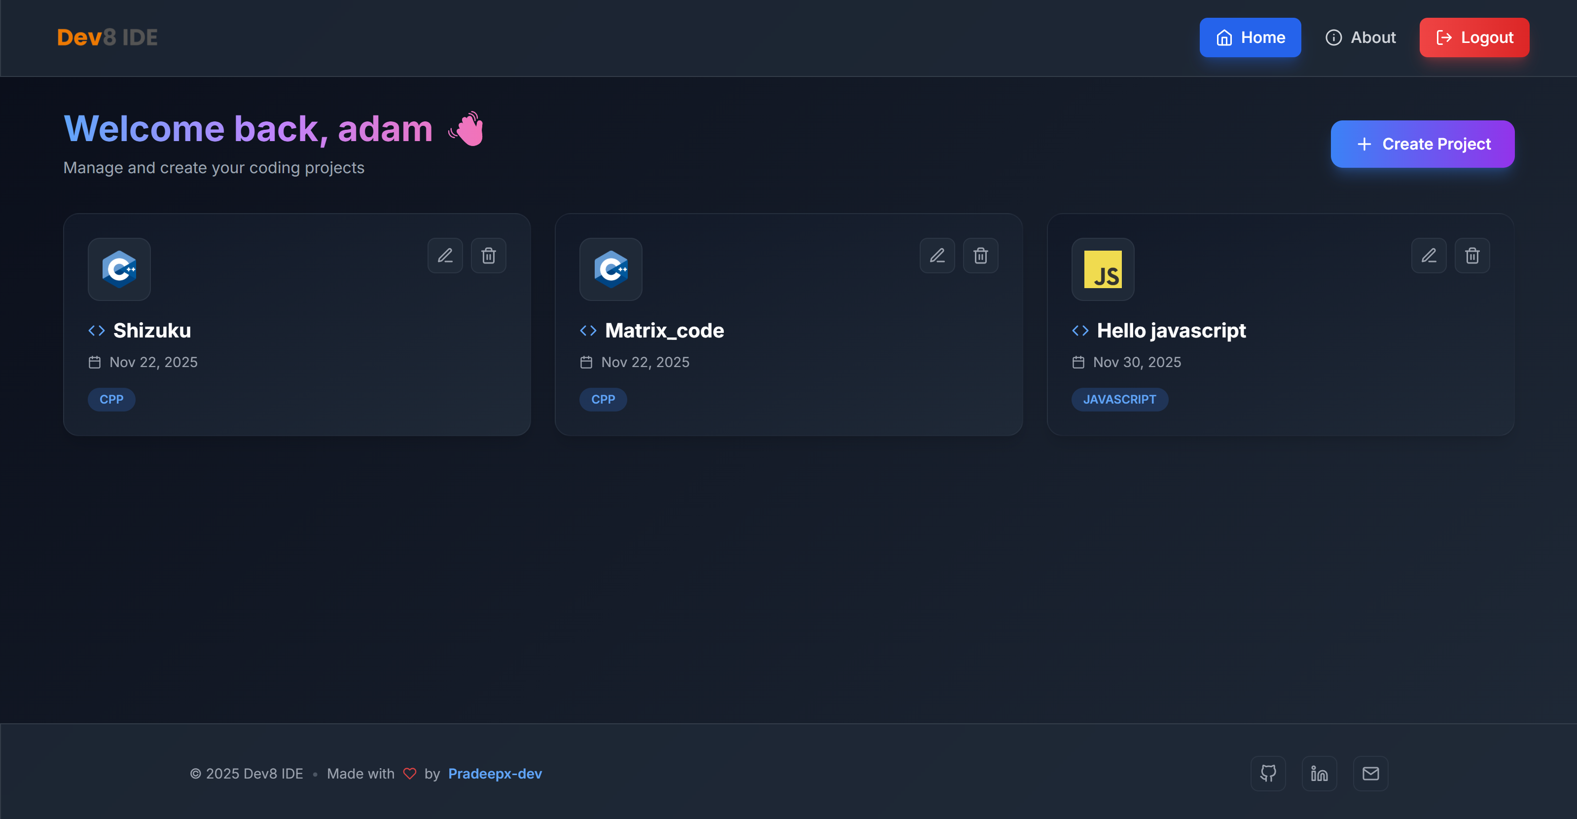1577x819 pixels.
Task: Click the CPP badge on the Shizuku card
Action: (x=111, y=400)
